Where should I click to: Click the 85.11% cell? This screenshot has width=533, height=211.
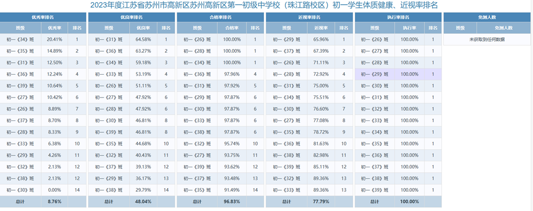click(321, 167)
